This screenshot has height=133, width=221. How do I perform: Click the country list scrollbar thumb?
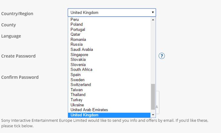[x=153, y=97]
